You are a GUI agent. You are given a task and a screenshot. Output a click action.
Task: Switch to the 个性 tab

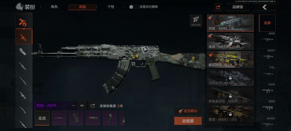(x=111, y=7)
